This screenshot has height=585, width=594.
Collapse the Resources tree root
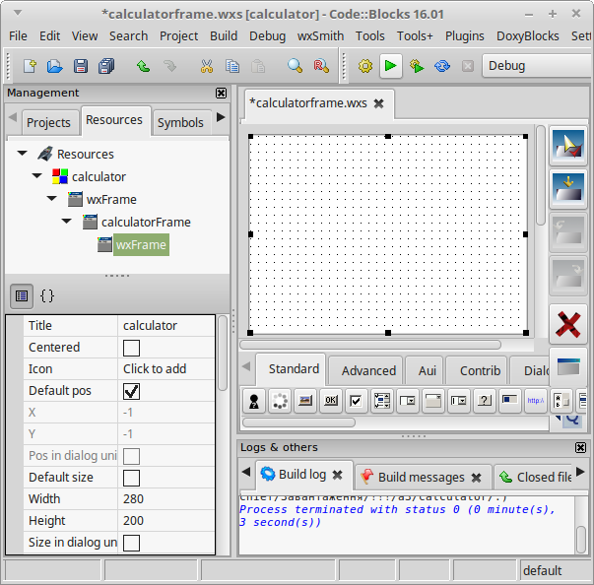tap(23, 154)
